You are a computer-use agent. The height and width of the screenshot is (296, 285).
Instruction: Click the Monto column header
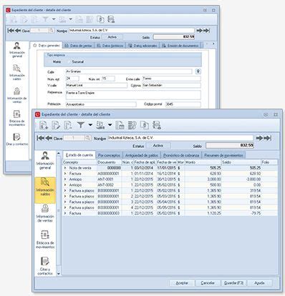click(x=203, y=162)
